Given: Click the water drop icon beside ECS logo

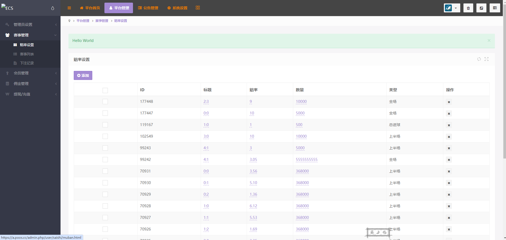Looking at the screenshot, I should (53, 8).
